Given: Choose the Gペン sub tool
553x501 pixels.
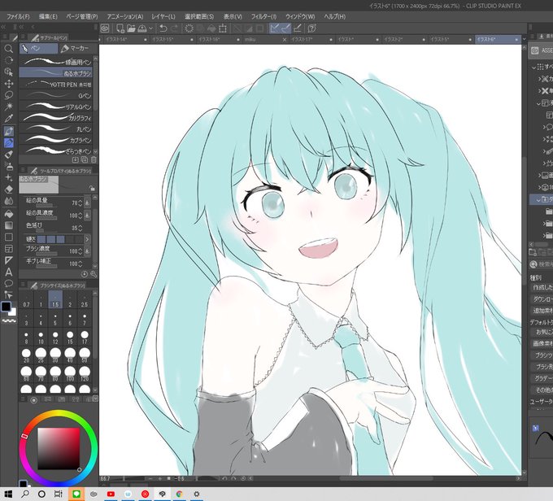Looking at the screenshot, I should (56, 96).
